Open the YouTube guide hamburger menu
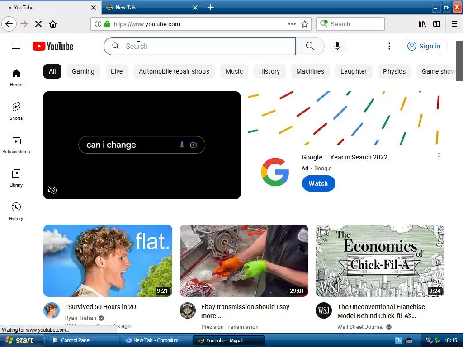This screenshot has width=463, height=347. (x=16, y=46)
